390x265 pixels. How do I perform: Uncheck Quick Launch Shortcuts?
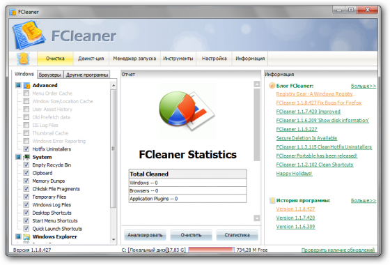point(26,229)
